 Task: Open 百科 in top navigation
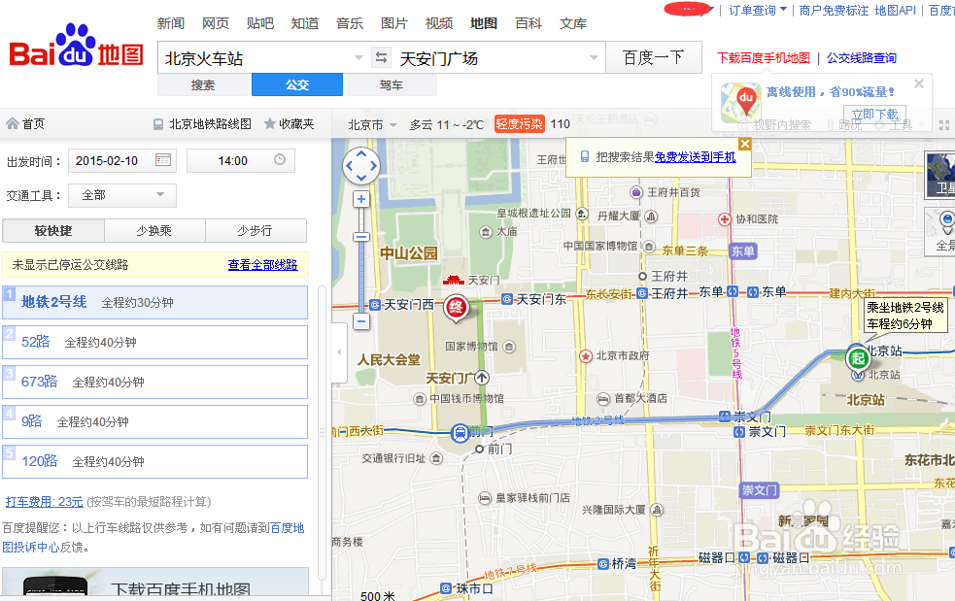[529, 23]
